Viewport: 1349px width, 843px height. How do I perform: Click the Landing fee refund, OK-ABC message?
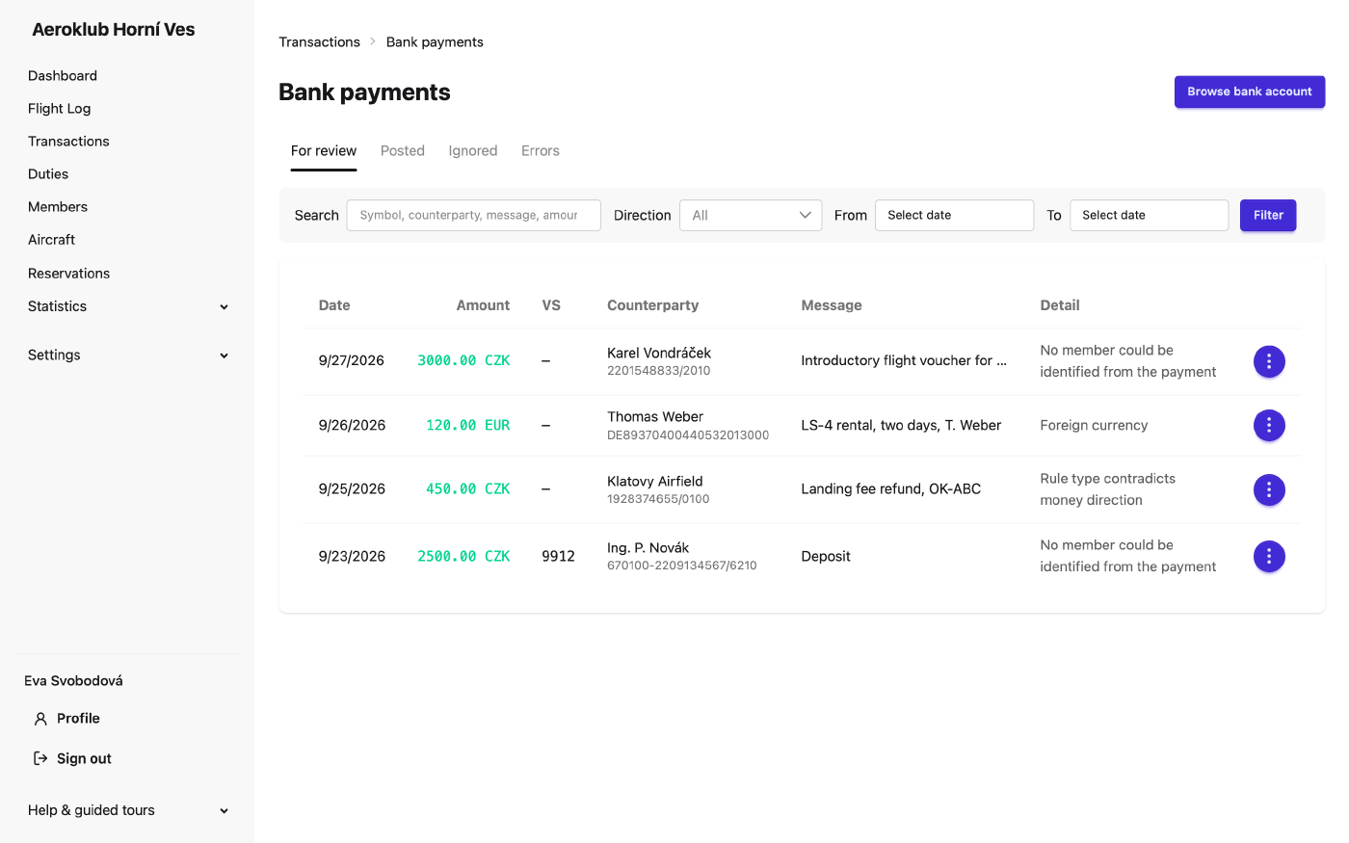[x=891, y=489]
